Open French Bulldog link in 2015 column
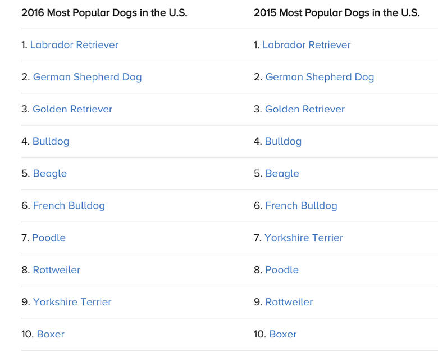This screenshot has height=356, width=438. (x=301, y=206)
